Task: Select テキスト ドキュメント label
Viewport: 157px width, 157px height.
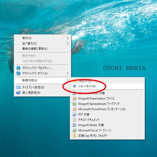Action: (89, 120)
